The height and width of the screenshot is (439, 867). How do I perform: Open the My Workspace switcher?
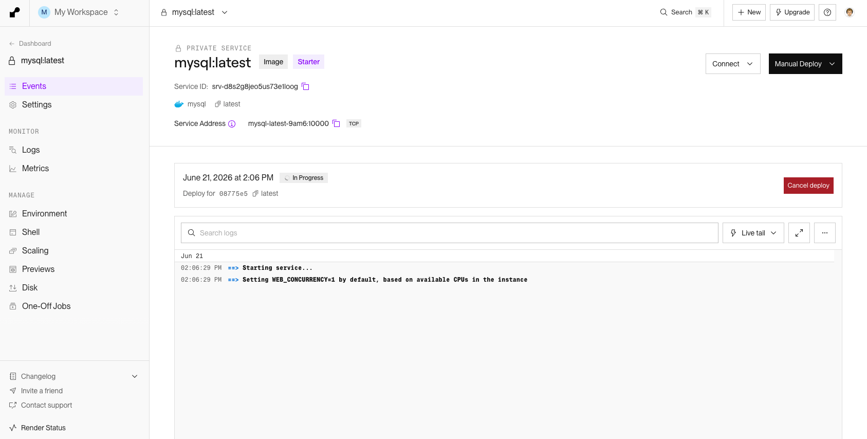pyautogui.click(x=79, y=12)
